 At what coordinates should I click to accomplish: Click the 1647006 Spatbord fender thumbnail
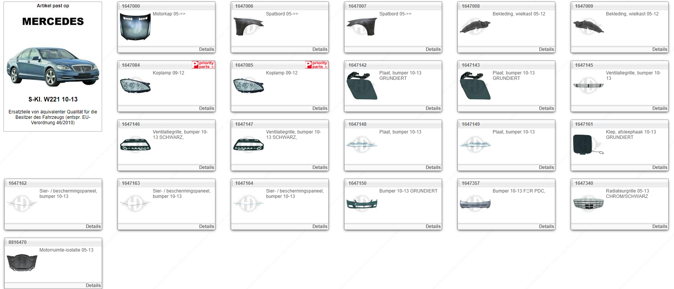coord(249,27)
